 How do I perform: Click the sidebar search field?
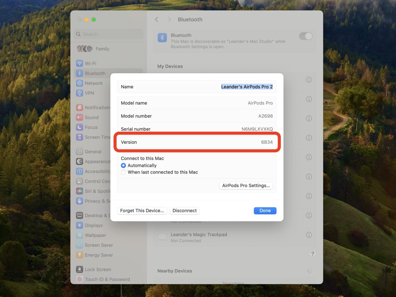click(108, 34)
